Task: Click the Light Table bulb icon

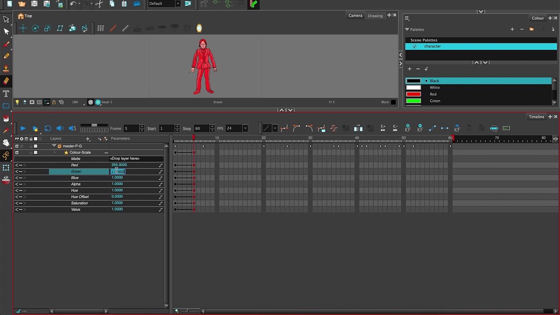Action: click(x=17, y=102)
